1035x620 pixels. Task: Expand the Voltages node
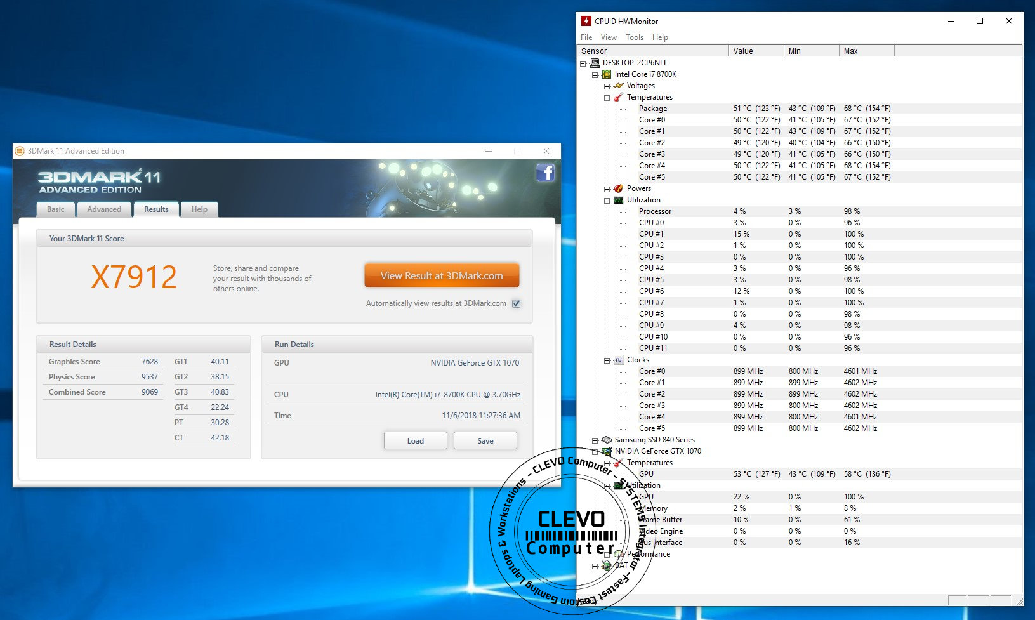pyautogui.click(x=607, y=86)
